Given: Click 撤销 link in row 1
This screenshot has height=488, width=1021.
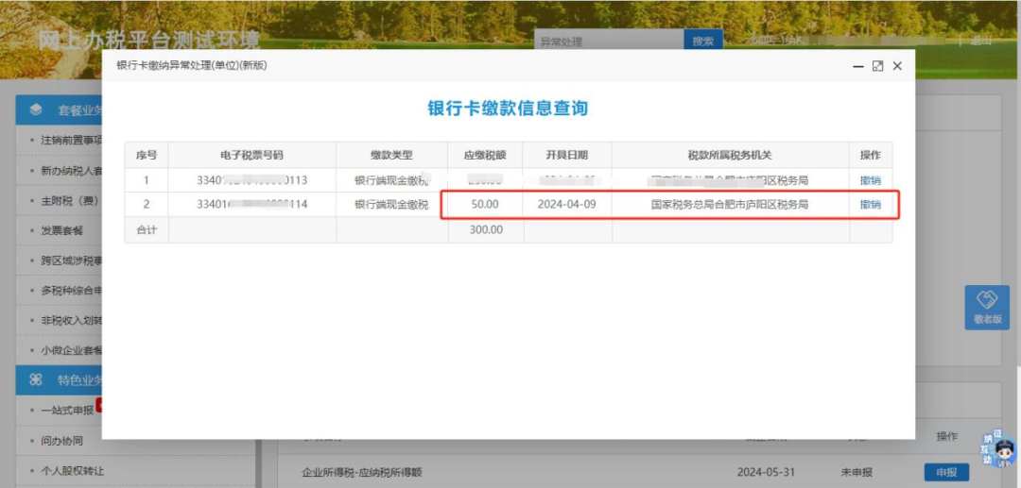Looking at the screenshot, I should [870, 180].
